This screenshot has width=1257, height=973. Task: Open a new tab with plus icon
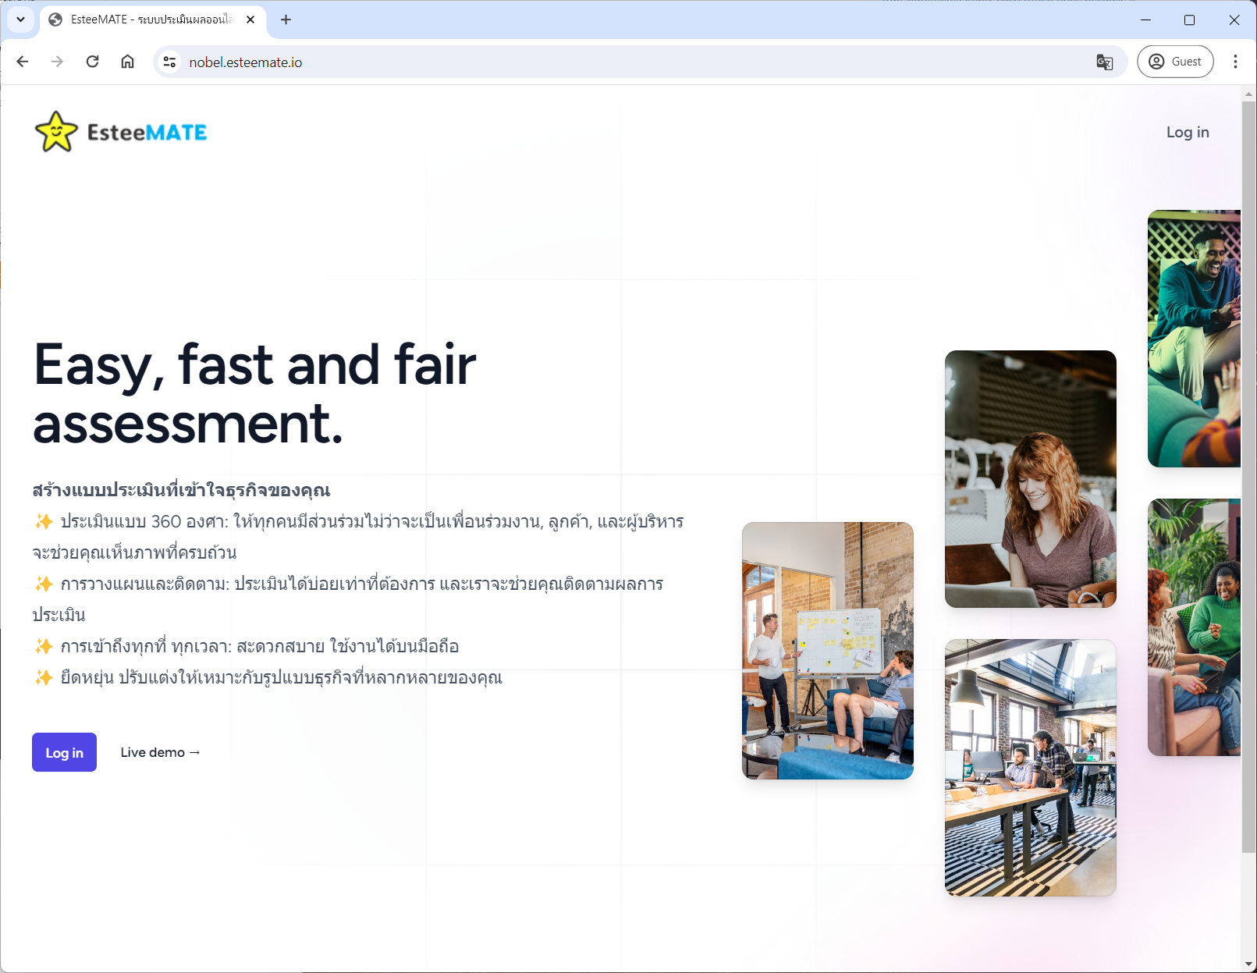(x=286, y=20)
